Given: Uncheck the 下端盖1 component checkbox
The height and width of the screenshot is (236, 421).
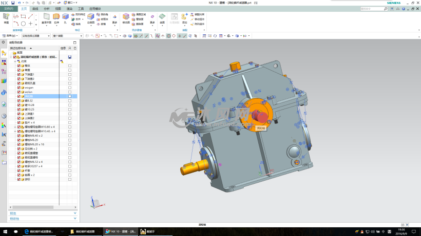Looking at the screenshot, I should 19,74.
